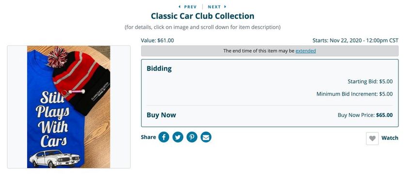Select the Buy Now heading
This screenshot has width=412, height=176.
tap(161, 115)
